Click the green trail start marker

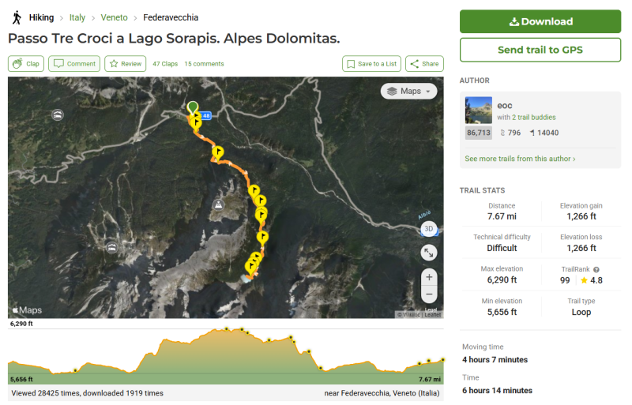pyautogui.click(x=192, y=107)
